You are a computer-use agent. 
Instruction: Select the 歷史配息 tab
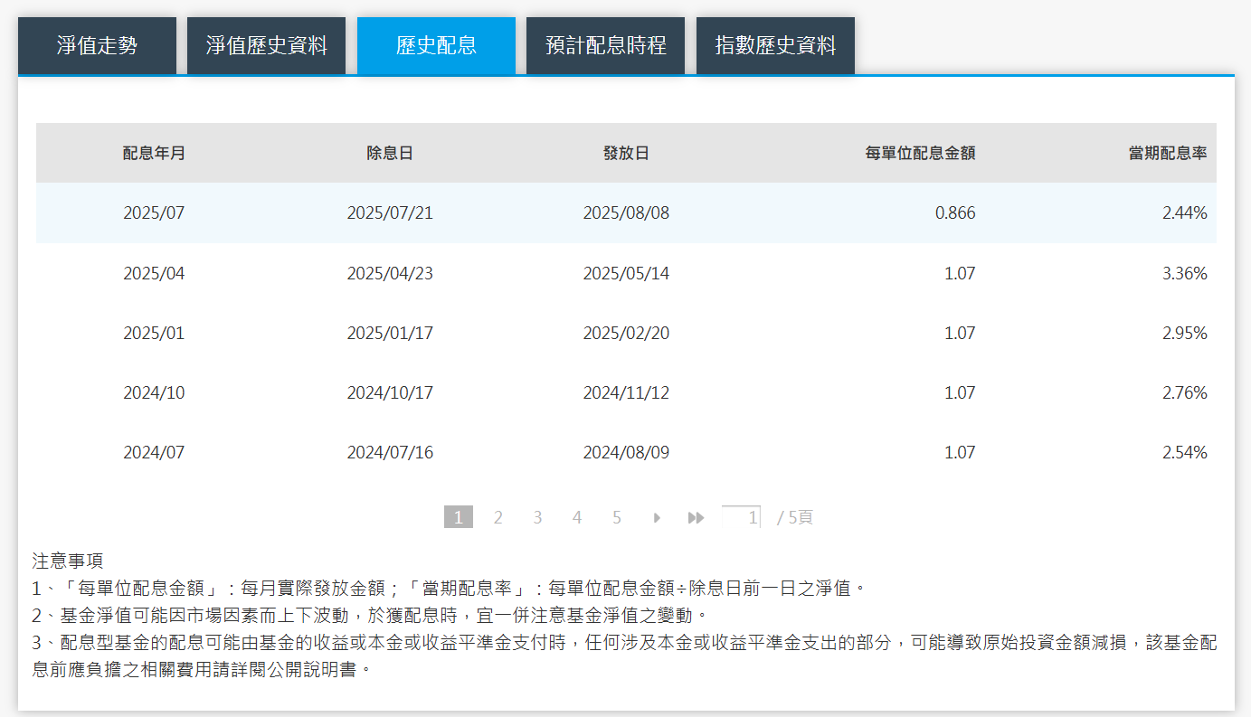click(x=436, y=44)
